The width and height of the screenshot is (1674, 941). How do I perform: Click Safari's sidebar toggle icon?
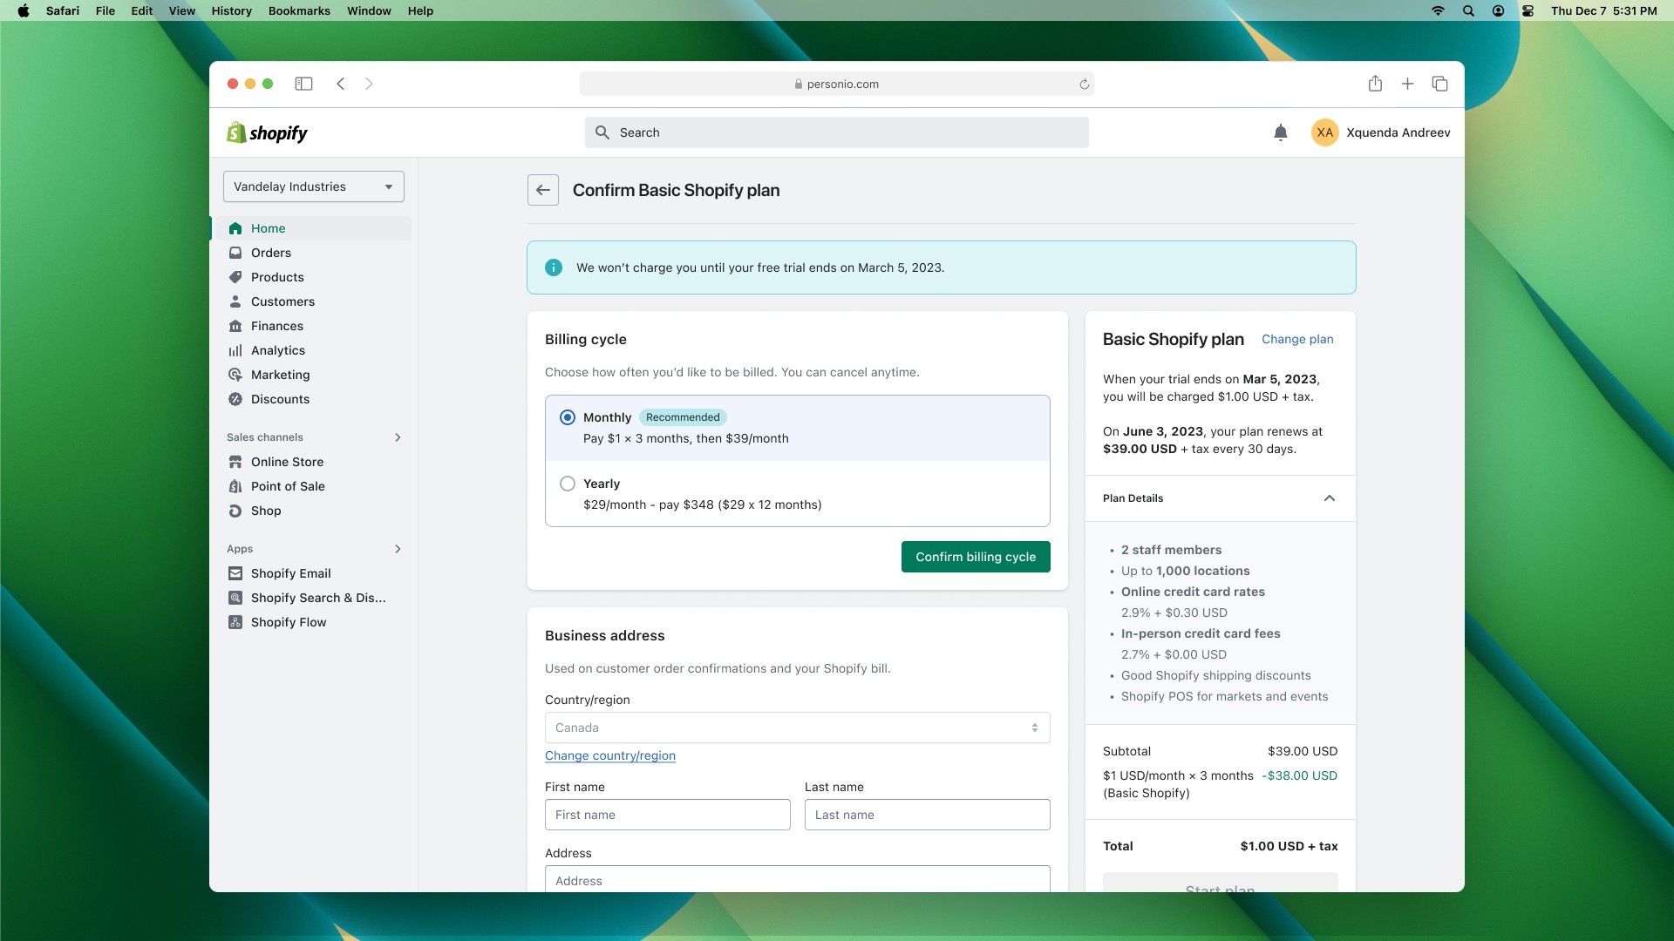303,84
